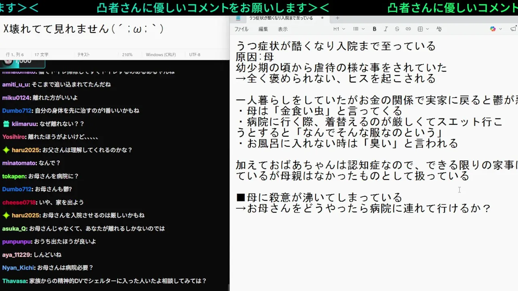This screenshot has width=518, height=291.
Task: Click the X壊れてて見れません text in left Notepad
Action: coord(83,29)
